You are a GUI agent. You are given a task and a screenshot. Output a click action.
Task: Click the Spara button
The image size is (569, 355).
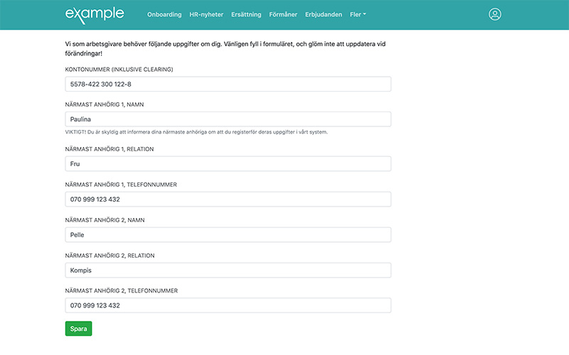click(78, 329)
